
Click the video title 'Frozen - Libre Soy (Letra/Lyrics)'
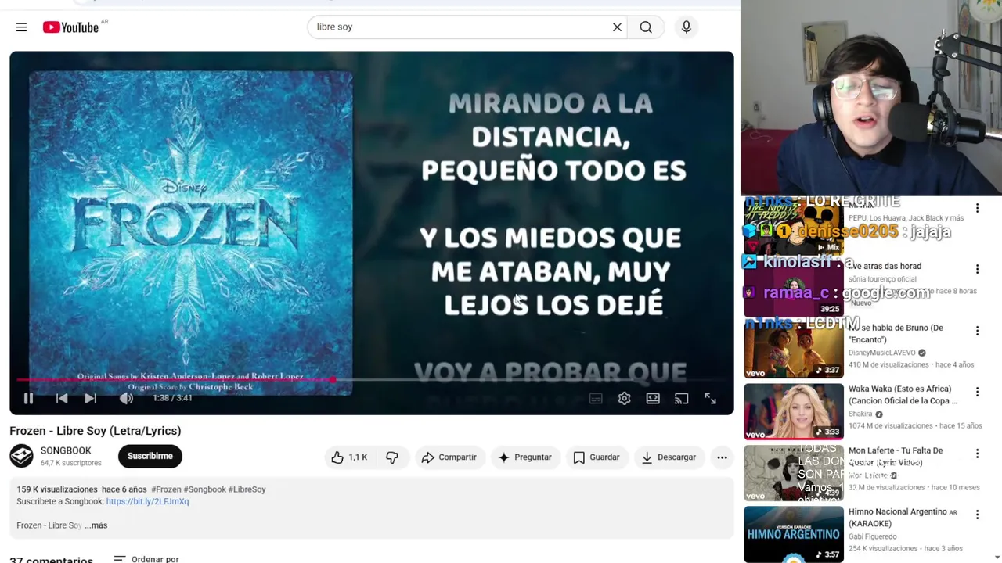[95, 431]
